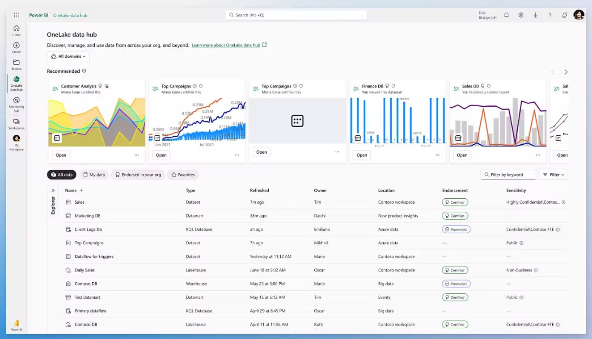The width and height of the screenshot is (592, 339).
Task: Select the My data tab
Action: [94, 175]
